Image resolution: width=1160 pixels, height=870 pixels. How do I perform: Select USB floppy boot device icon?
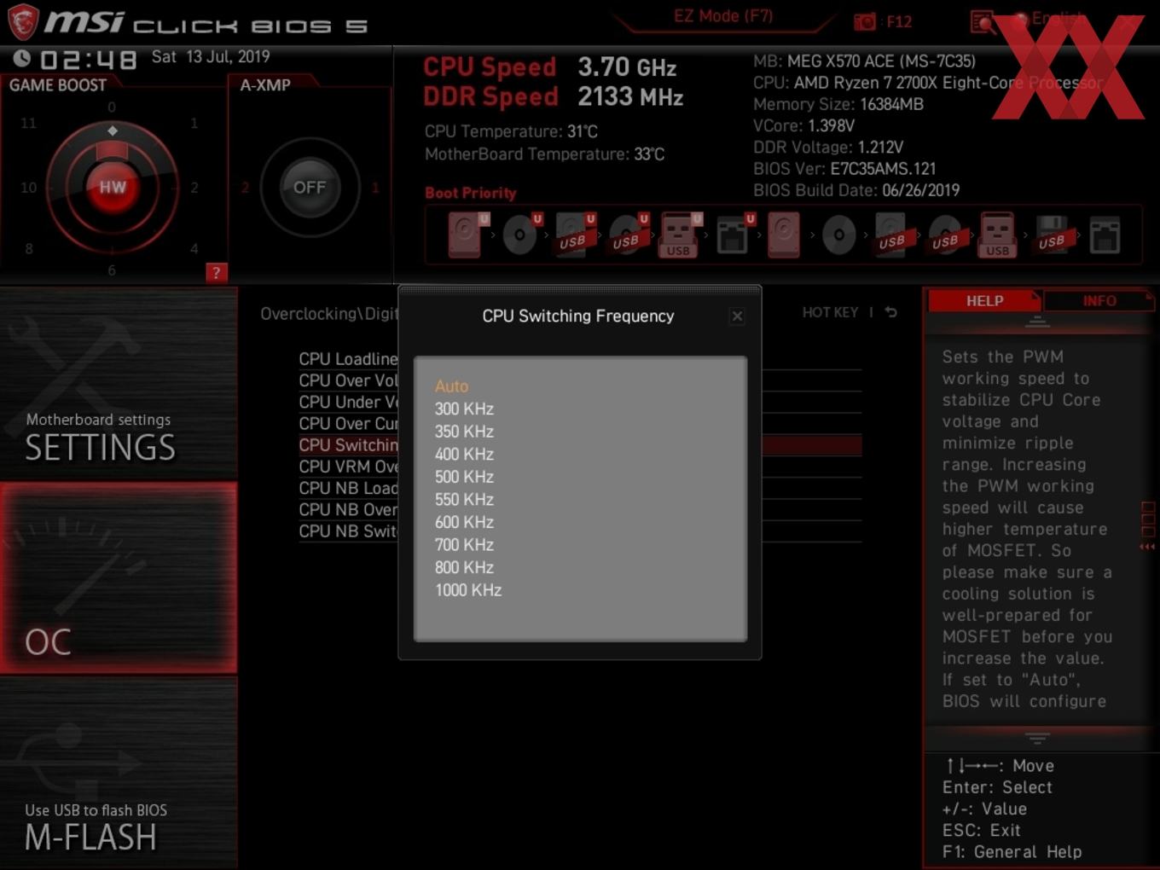pyautogui.click(x=1052, y=235)
